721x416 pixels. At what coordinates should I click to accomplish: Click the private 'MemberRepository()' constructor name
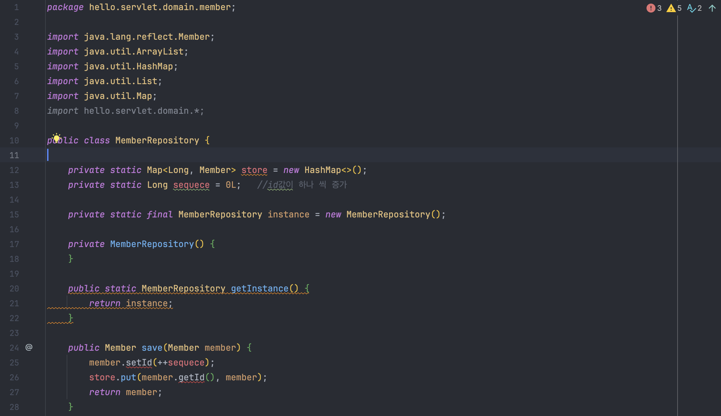coord(152,244)
